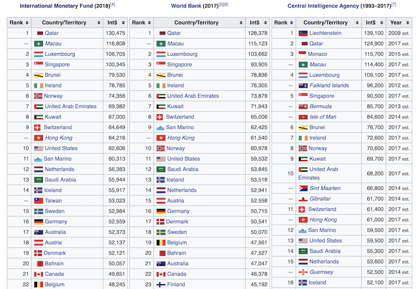Click Australia flag in IMF table
This screenshot has height=289, width=418.
tap(39, 232)
